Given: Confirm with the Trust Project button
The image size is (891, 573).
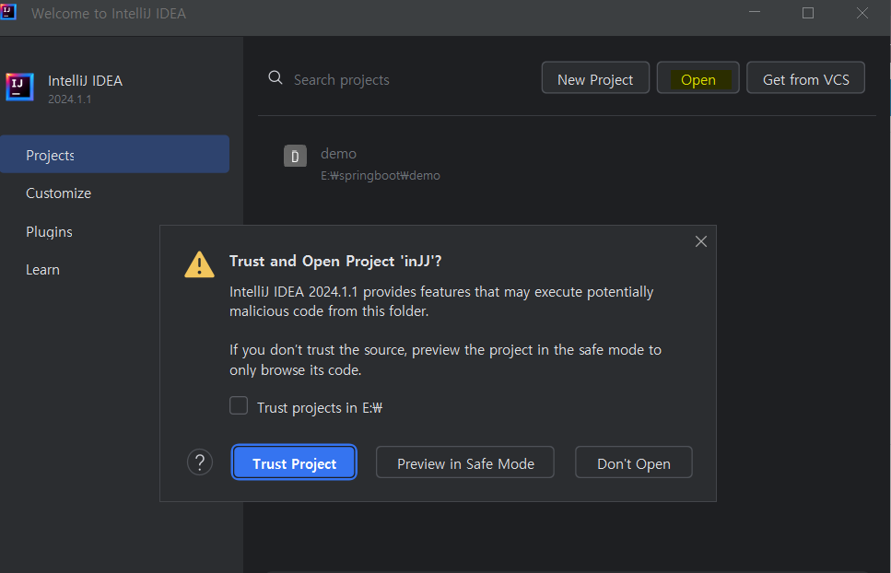Looking at the screenshot, I should click(x=294, y=463).
